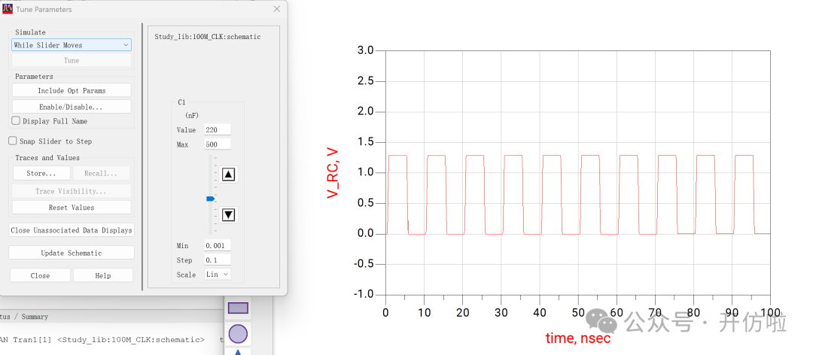The height and width of the screenshot is (355, 813).
Task: Select the circle drawing tool icon
Action: [238, 333]
